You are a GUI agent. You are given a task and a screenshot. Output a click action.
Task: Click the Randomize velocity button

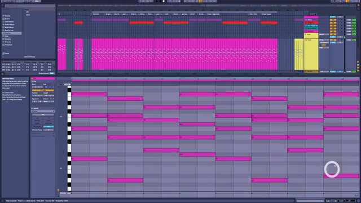[x=37, y=126]
